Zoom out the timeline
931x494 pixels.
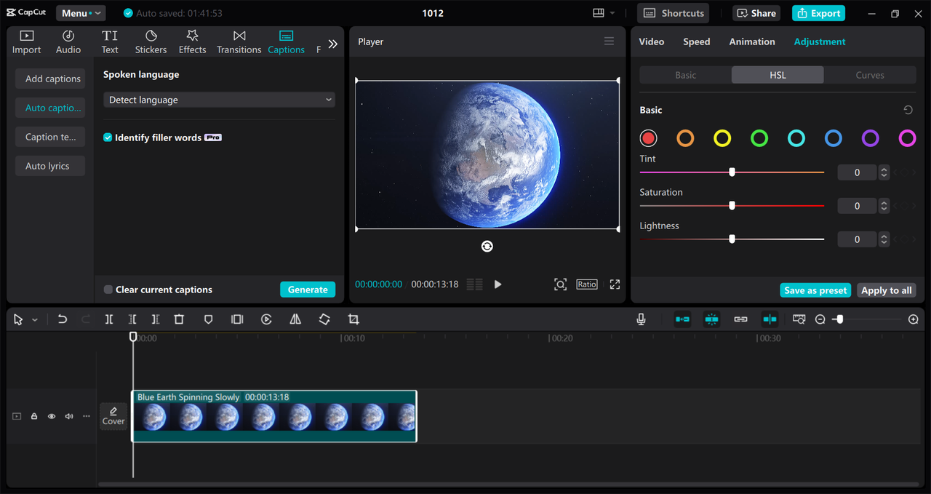pyautogui.click(x=820, y=319)
